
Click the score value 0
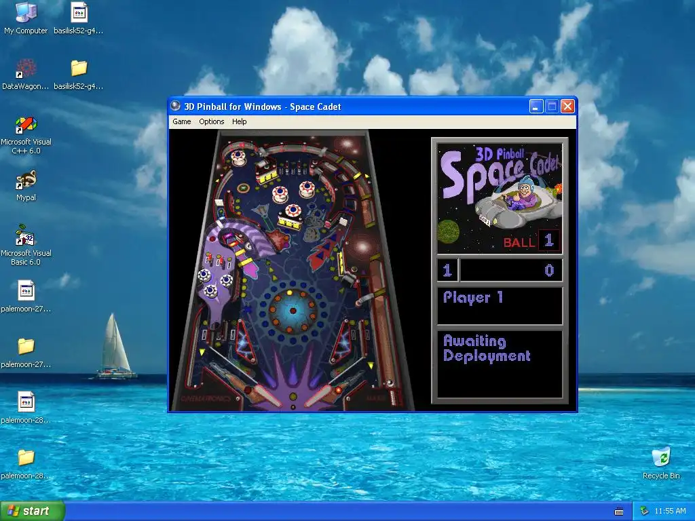tap(548, 270)
